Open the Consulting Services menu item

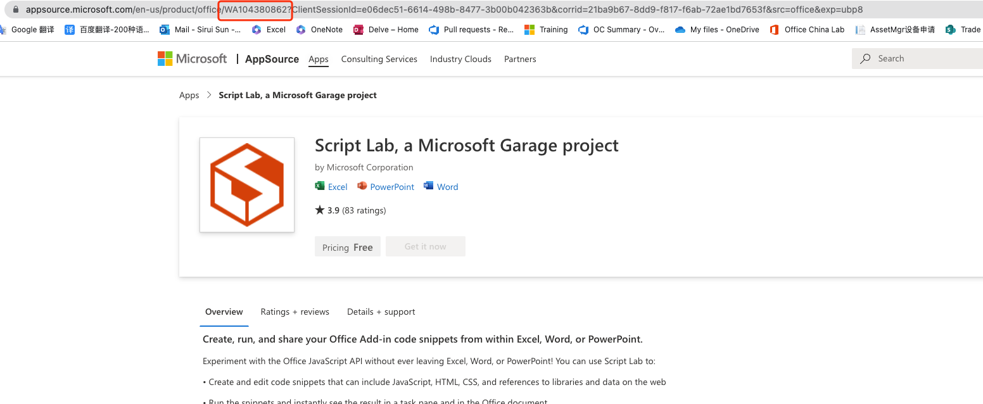coord(379,59)
